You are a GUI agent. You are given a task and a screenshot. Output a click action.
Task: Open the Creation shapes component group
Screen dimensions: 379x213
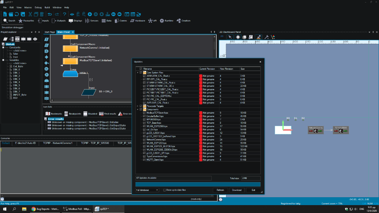coord(183,21)
